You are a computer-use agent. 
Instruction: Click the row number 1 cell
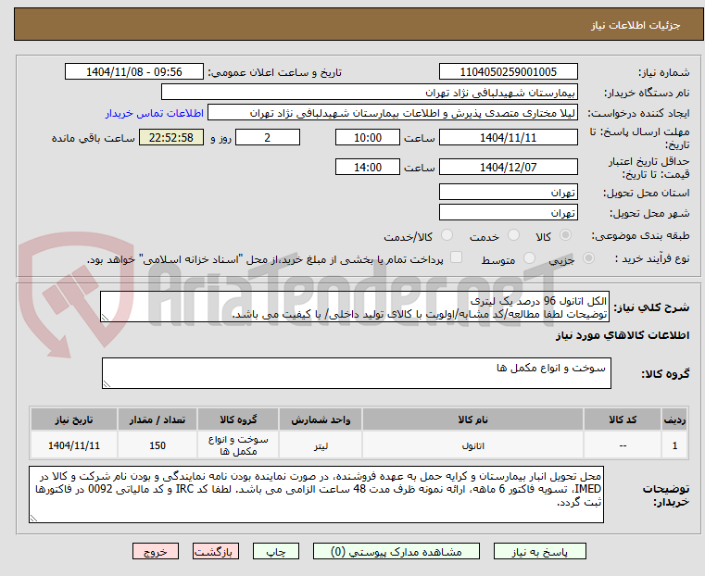pyautogui.click(x=674, y=445)
